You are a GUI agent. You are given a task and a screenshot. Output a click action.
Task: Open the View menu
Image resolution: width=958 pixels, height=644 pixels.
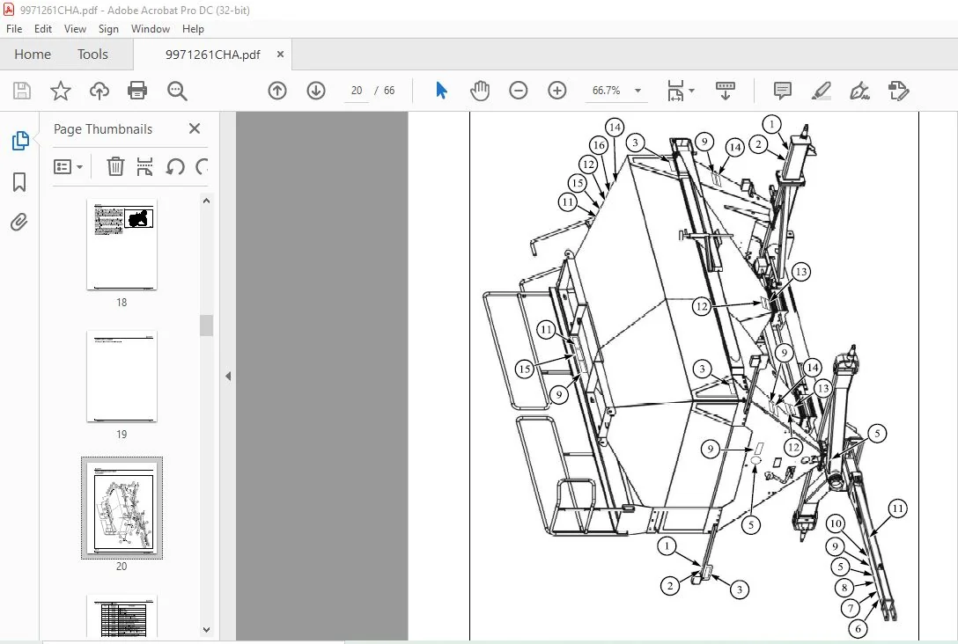click(75, 29)
